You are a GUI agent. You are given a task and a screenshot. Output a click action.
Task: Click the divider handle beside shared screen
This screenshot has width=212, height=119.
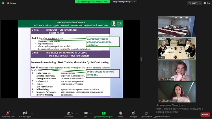[x=141, y=59]
